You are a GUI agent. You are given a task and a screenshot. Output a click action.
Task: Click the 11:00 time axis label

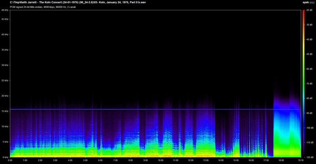pos(176,160)
